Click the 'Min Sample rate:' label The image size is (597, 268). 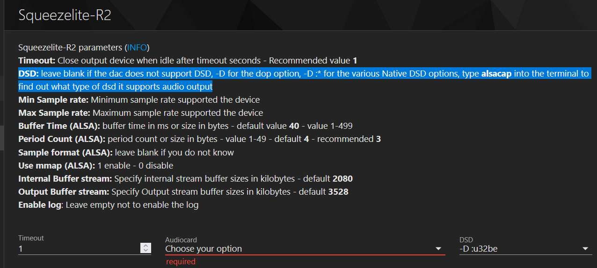coord(53,100)
